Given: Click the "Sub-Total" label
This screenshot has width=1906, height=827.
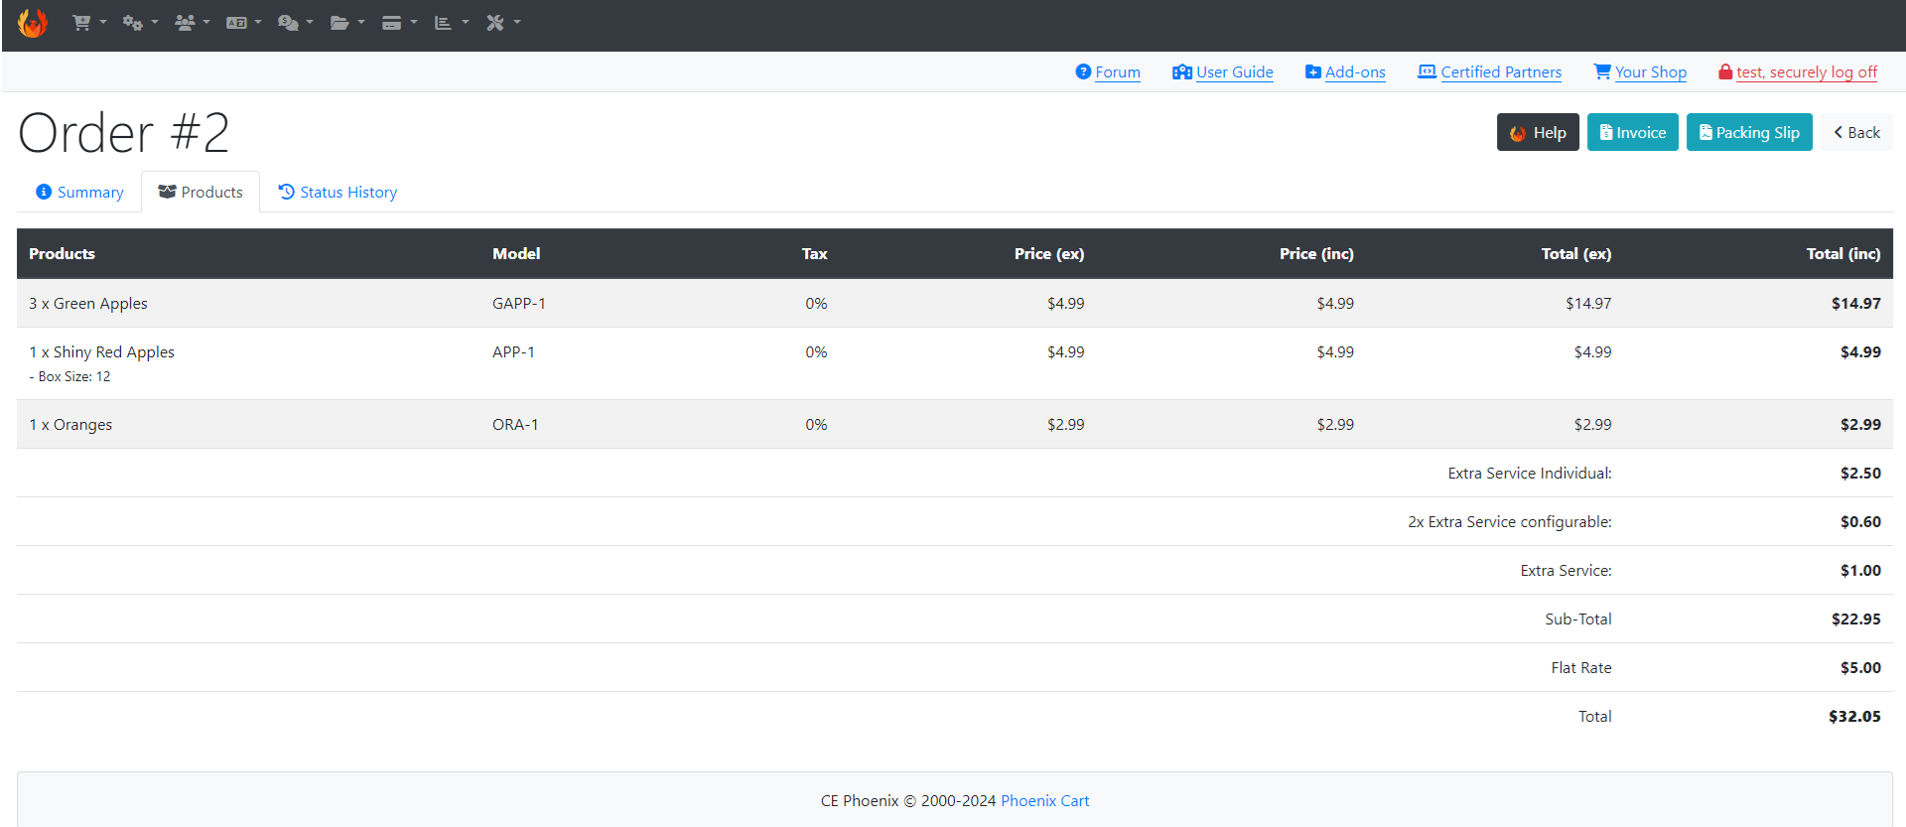Looking at the screenshot, I should coord(1578,619).
